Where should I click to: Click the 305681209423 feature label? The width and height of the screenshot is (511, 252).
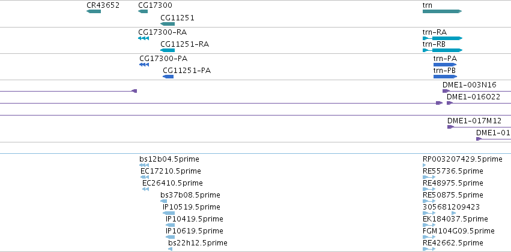click(451, 207)
